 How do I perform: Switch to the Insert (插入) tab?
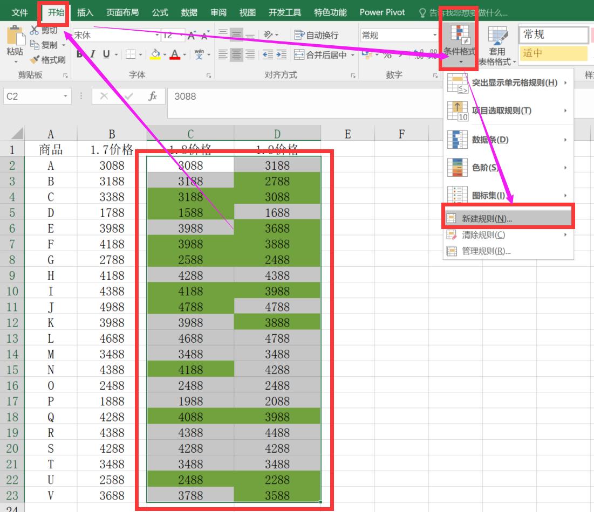pyautogui.click(x=85, y=12)
